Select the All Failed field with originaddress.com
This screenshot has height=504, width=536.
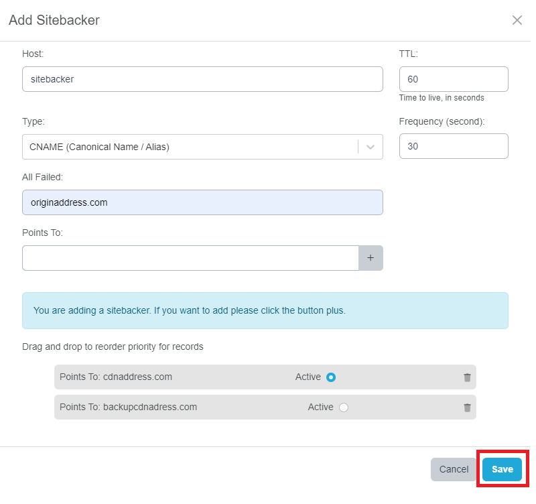pos(202,202)
